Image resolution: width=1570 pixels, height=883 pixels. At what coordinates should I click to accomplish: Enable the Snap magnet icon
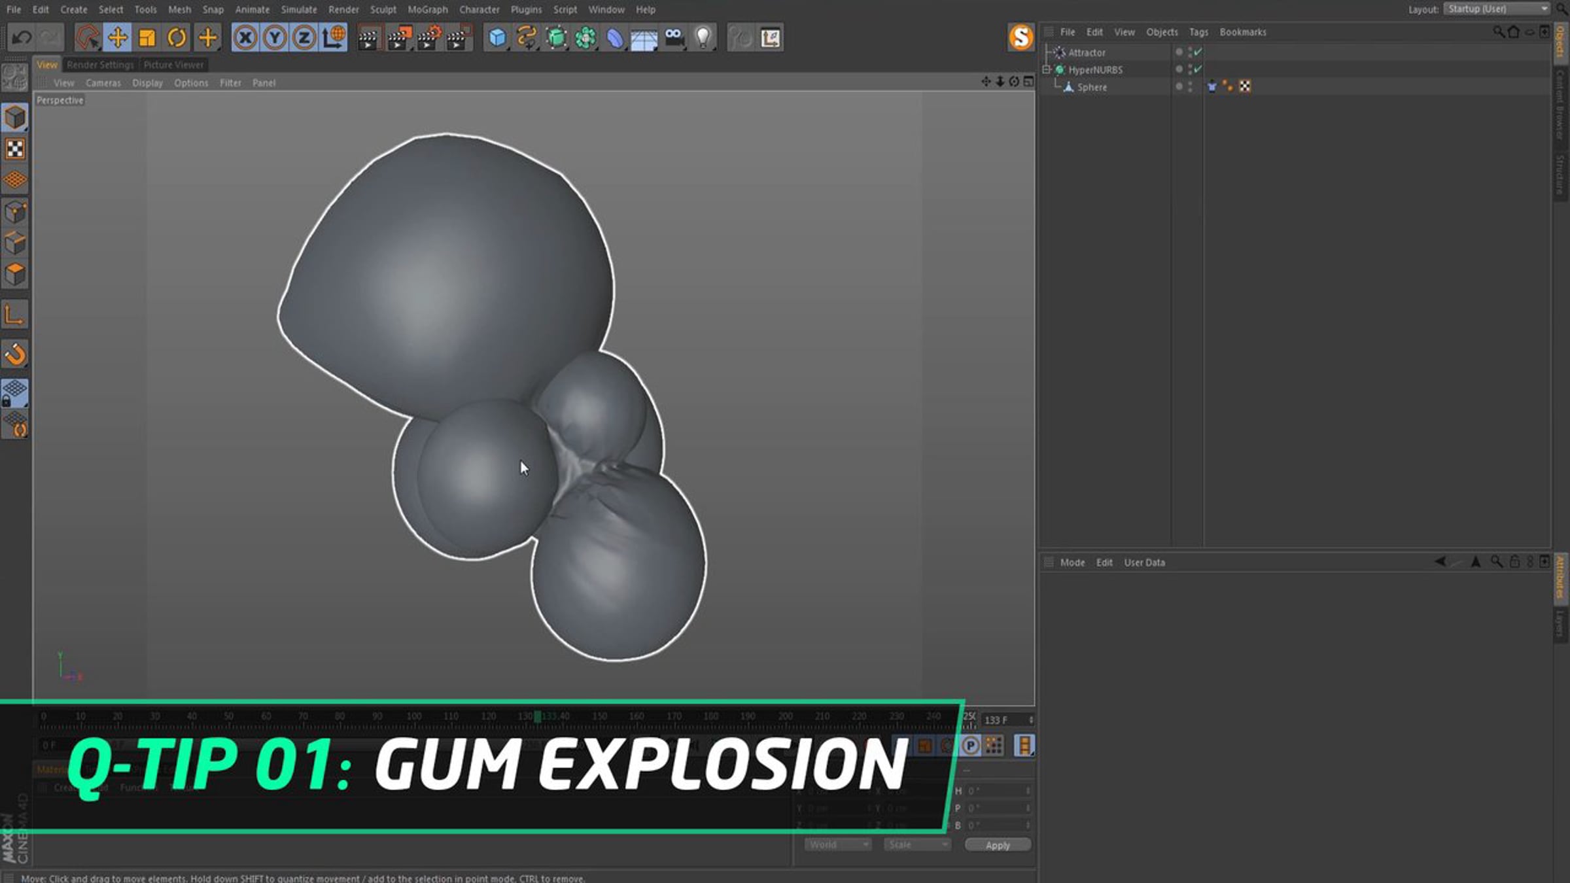(15, 355)
